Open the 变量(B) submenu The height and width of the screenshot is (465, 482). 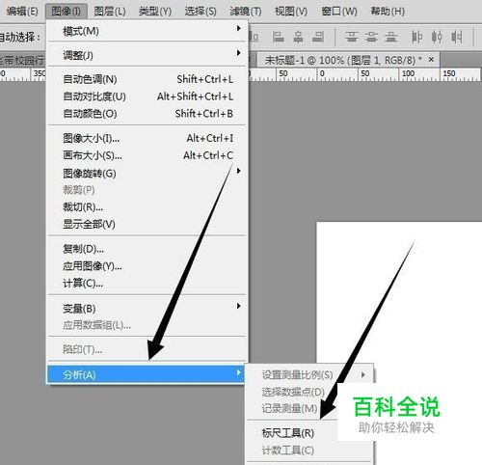click(147, 309)
